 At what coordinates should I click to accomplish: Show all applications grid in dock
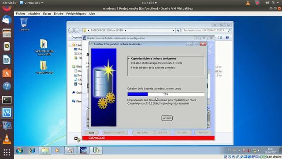point(7,152)
